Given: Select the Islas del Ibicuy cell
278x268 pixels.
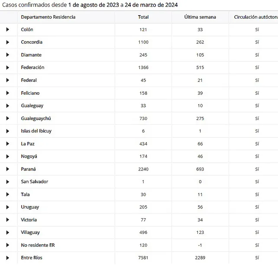Looking at the screenshot, I should point(36,131).
